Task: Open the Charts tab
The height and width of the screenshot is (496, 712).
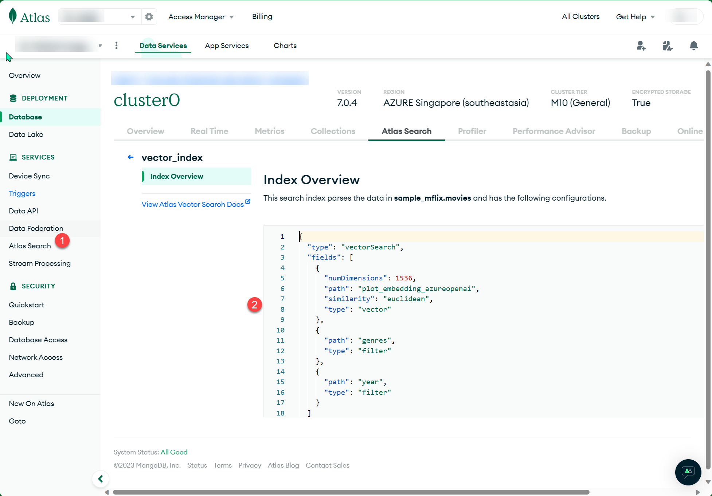Action: (285, 46)
